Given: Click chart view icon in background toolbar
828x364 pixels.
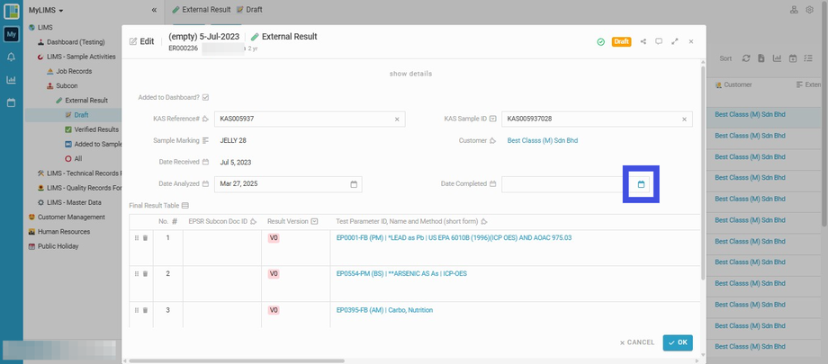Looking at the screenshot, I should point(777,58).
